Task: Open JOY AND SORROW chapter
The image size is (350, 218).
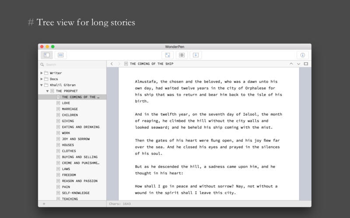Action: pos(76,139)
